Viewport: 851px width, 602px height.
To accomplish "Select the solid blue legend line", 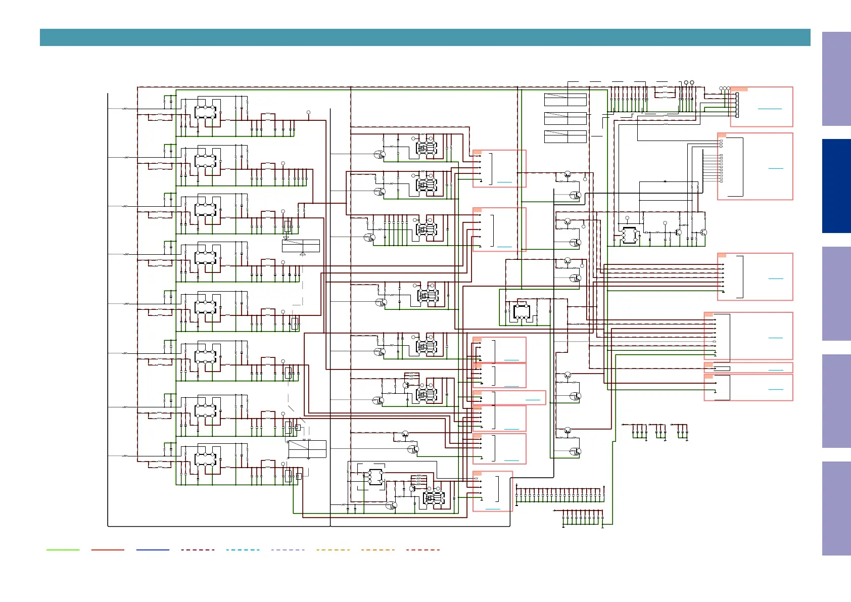I will click(153, 549).
